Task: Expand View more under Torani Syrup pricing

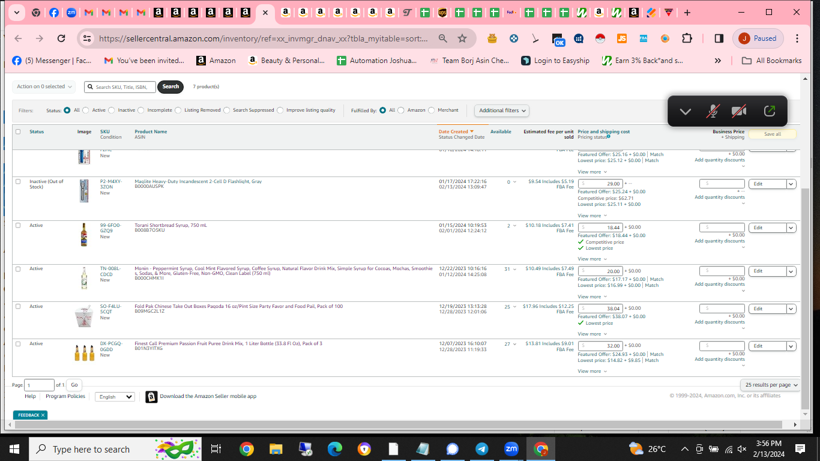Action: (x=592, y=259)
